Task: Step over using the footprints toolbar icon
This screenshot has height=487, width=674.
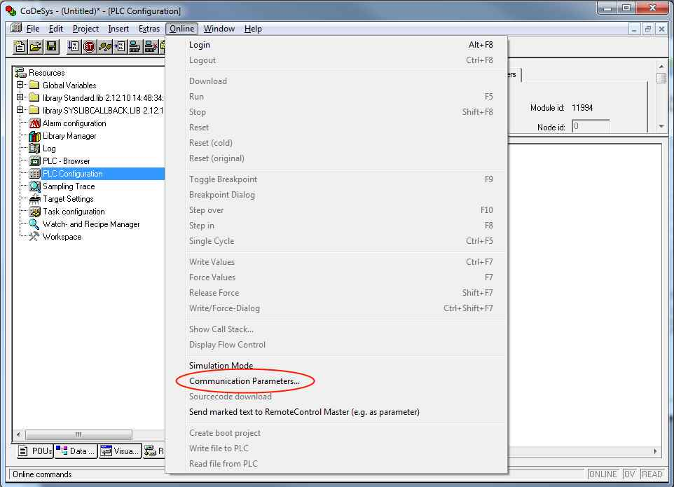Action: [x=104, y=46]
